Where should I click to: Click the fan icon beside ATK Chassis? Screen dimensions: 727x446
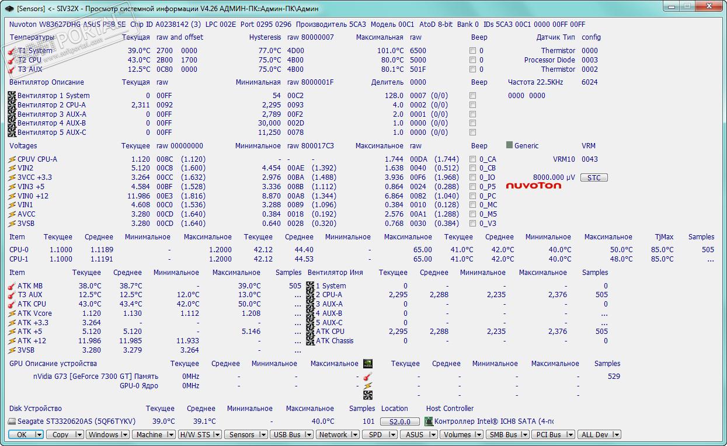pyautogui.click(x=310, y=341)
